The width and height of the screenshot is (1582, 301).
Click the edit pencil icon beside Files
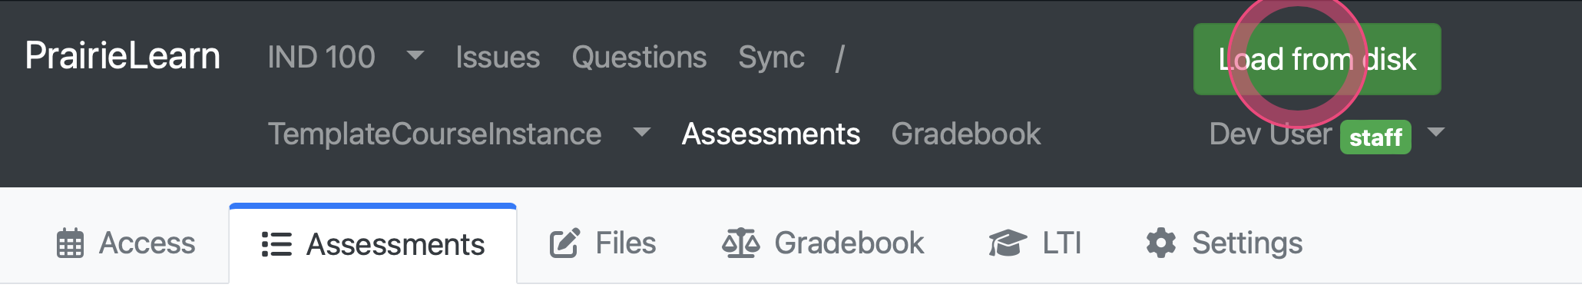click(x=564, y=243)
